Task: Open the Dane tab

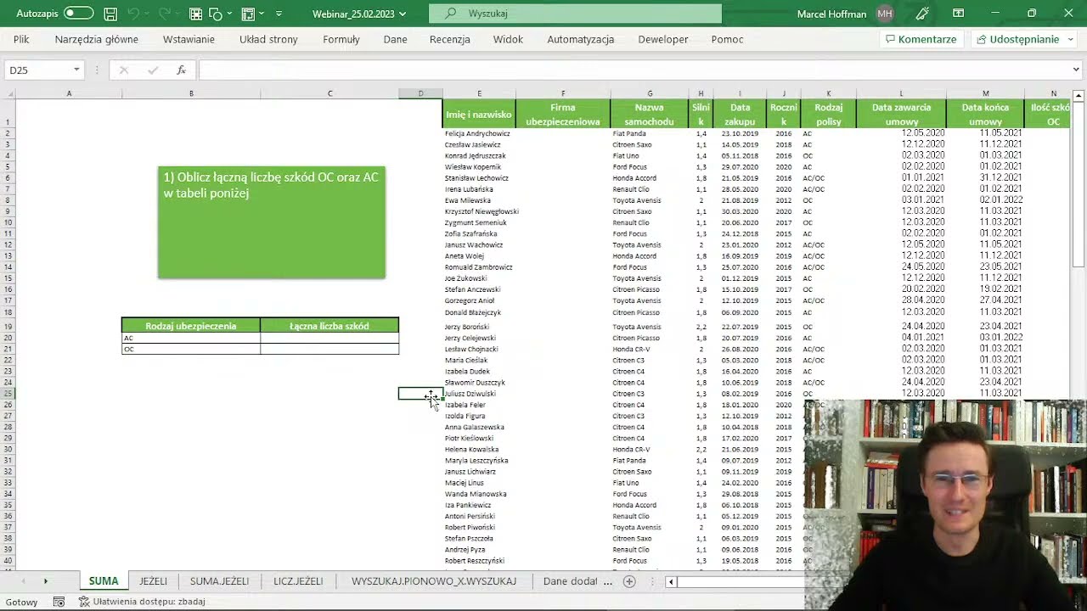Action: coord(395,39)
